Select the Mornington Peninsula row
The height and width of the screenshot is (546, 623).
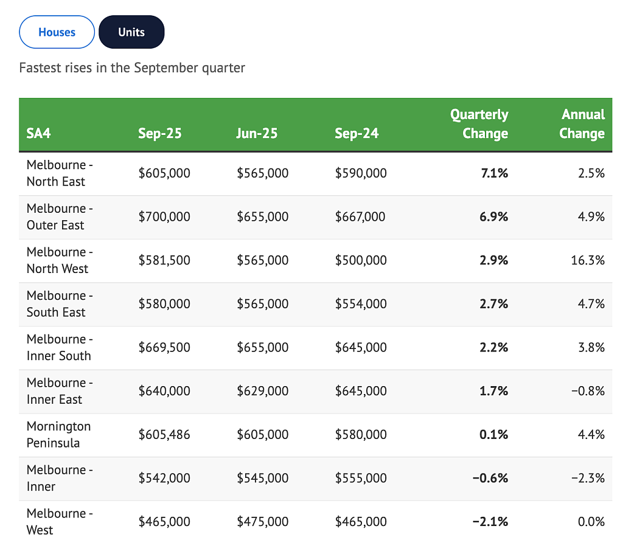point(316,435)
